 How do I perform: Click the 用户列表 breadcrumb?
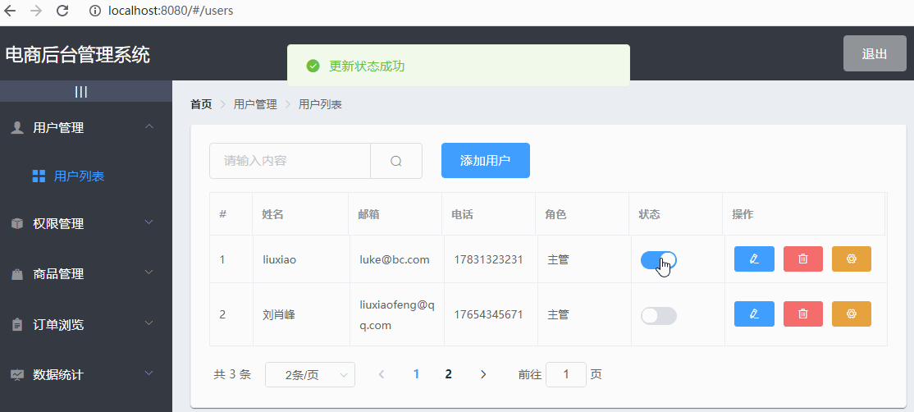(x=320, y=105)
